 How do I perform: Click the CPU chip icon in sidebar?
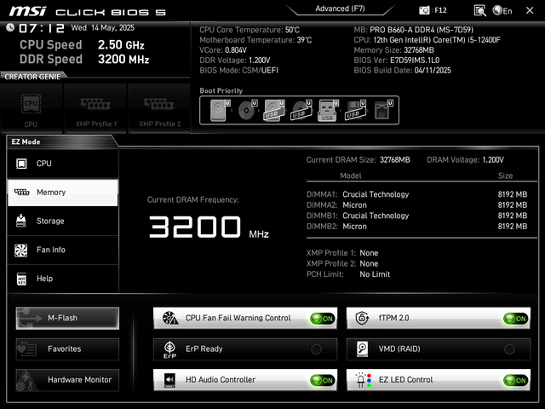(x=21, y=164)
